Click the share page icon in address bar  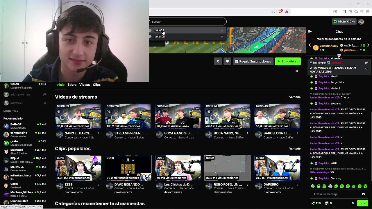point(273,12)
